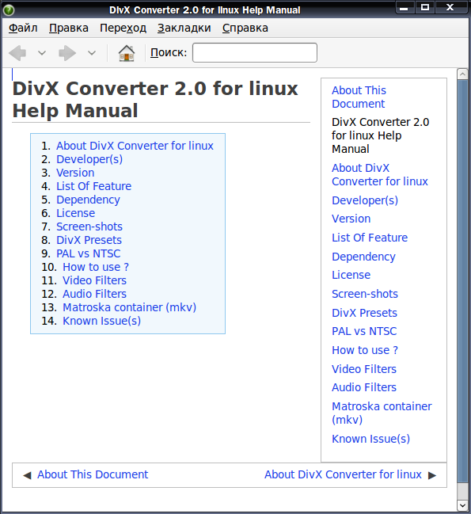Maximize the help manual window

[x=425, y=8]
